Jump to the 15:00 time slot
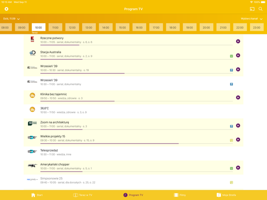The image size is (267, 200). (x=122, y=27)
